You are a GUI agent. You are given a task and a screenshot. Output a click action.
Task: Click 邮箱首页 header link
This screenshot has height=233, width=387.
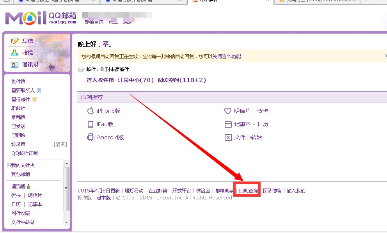pyautogui.click(x=94, y=22)
